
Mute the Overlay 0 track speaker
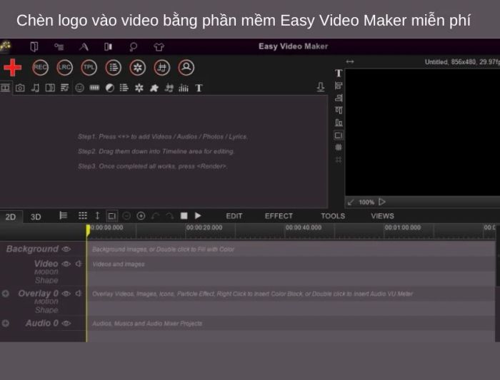(x=79, y=294)
